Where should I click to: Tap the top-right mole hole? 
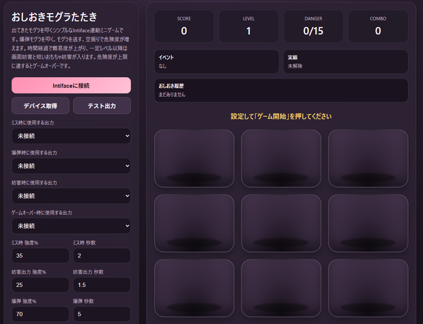(368, 158)
